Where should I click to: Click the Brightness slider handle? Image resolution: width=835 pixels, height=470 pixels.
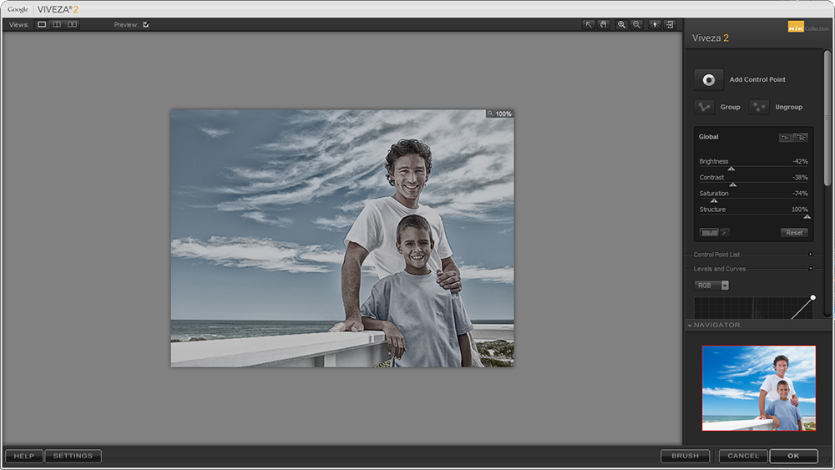pyautogui.click(x=731, y=169)
